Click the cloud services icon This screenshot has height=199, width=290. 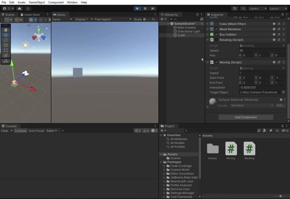click(x=20, y=8)
